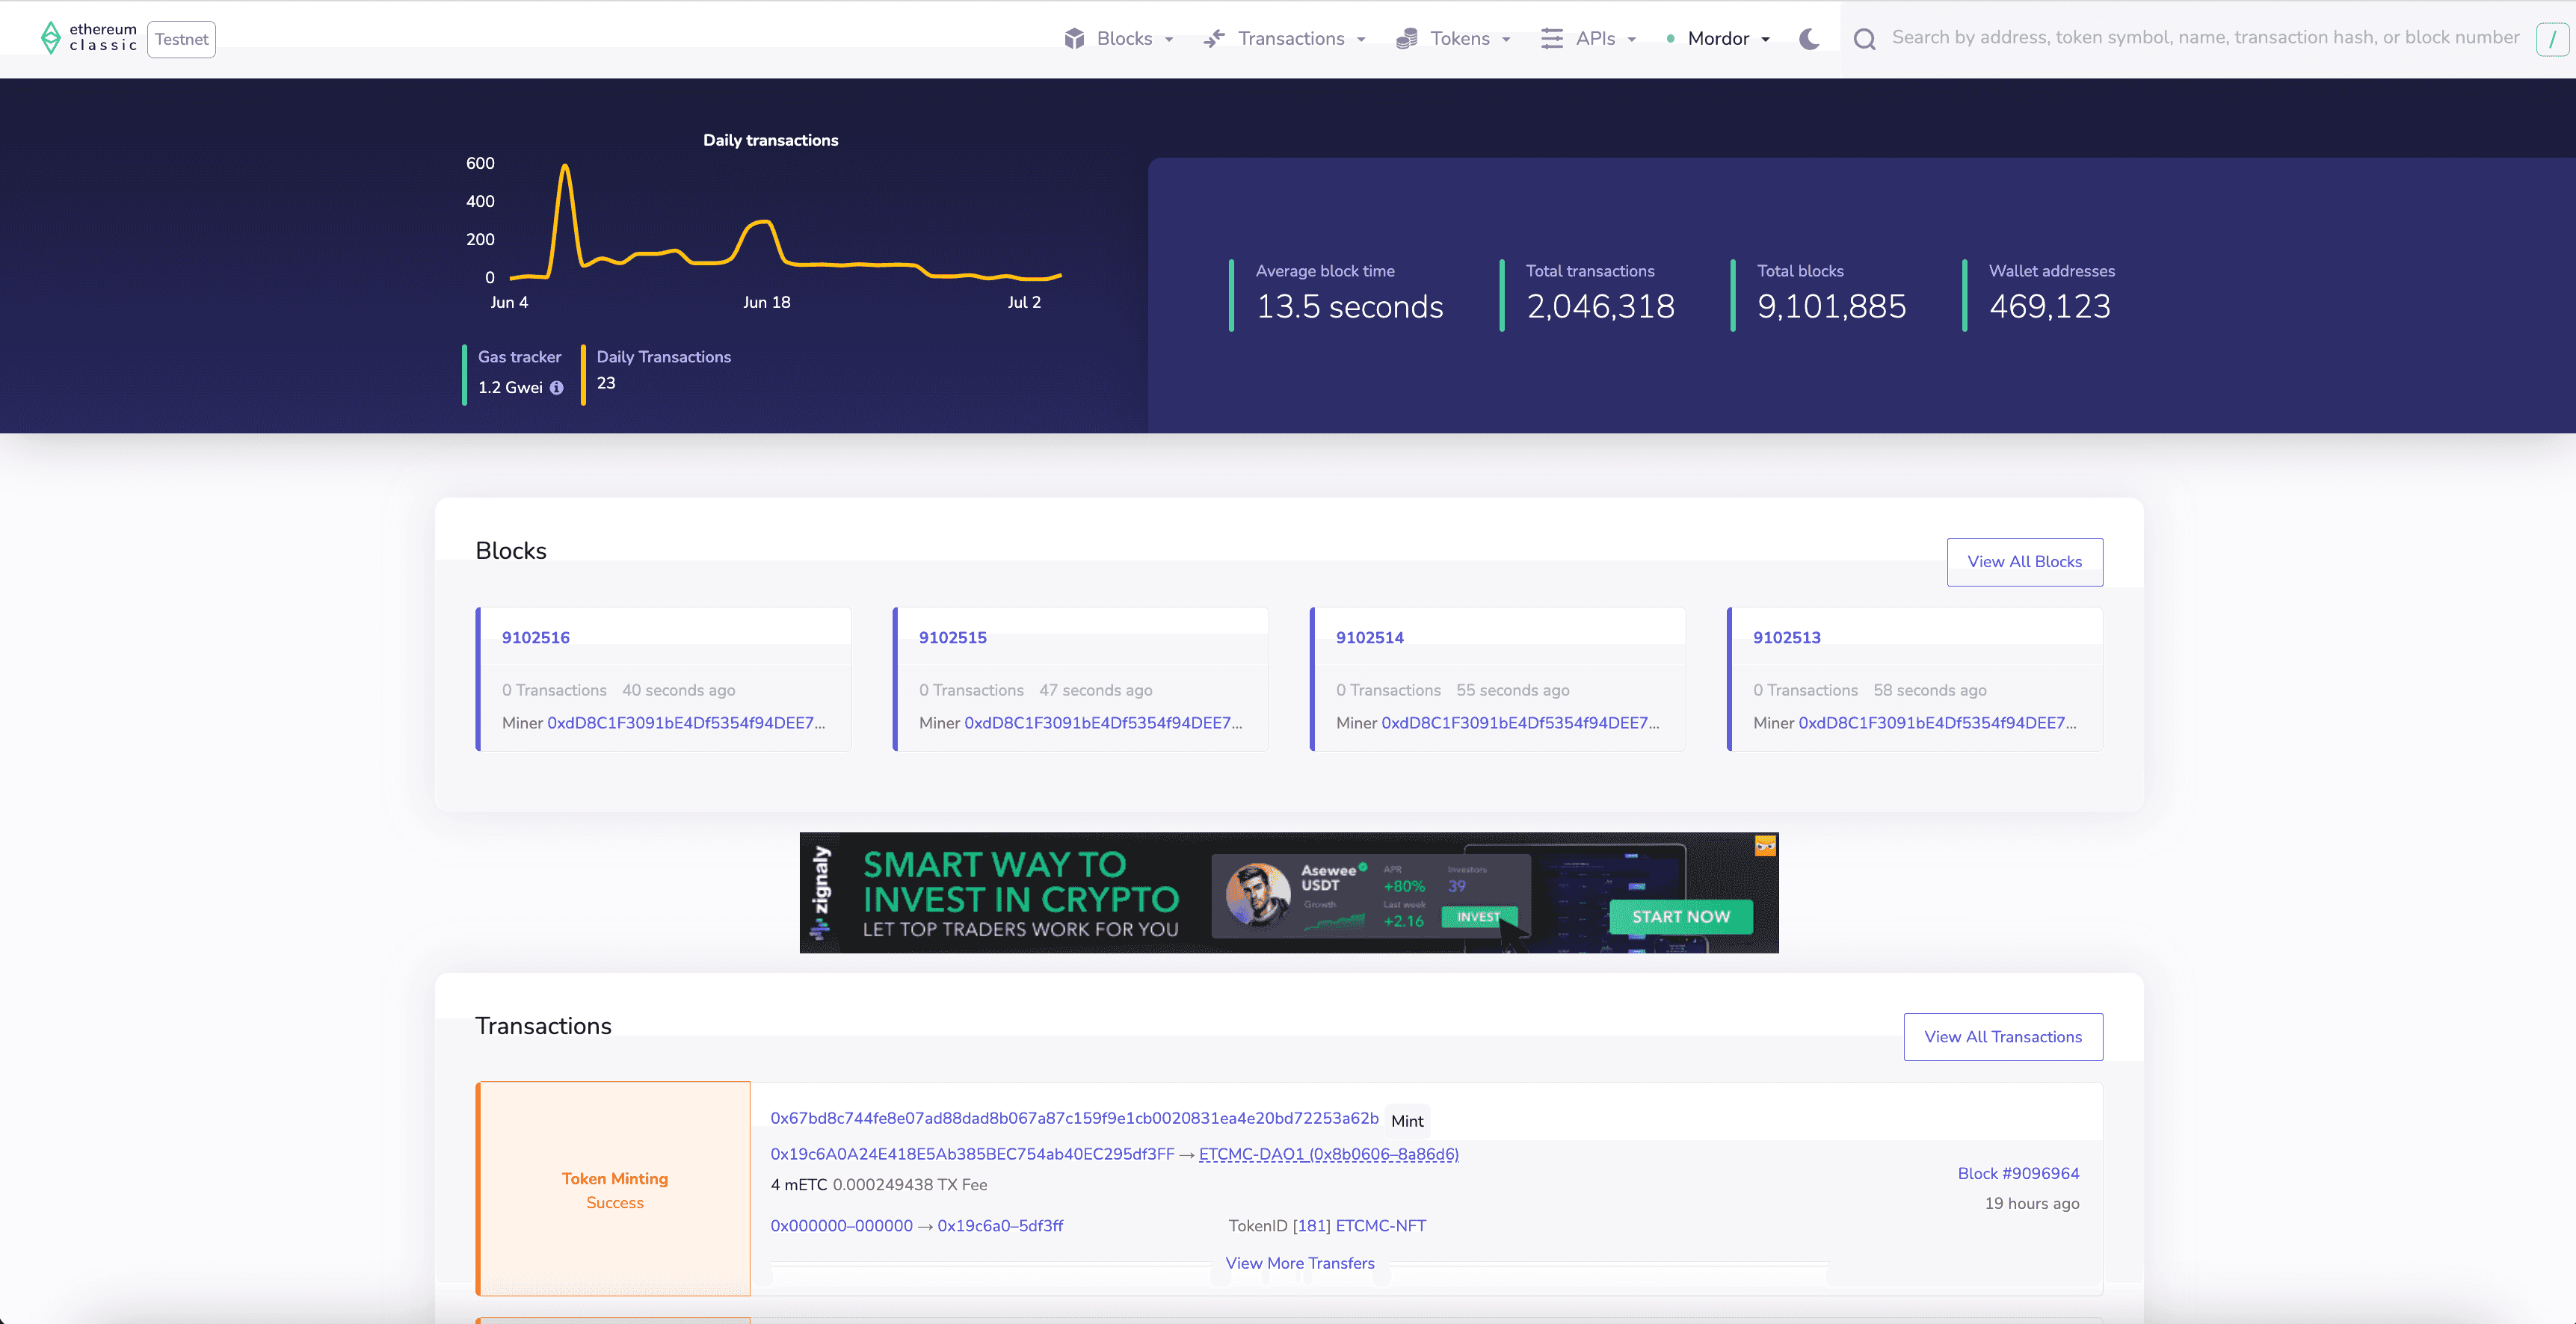Close the Zignaly ad corner icon
This screenshot has width=2576, height=1324.
1765,847
